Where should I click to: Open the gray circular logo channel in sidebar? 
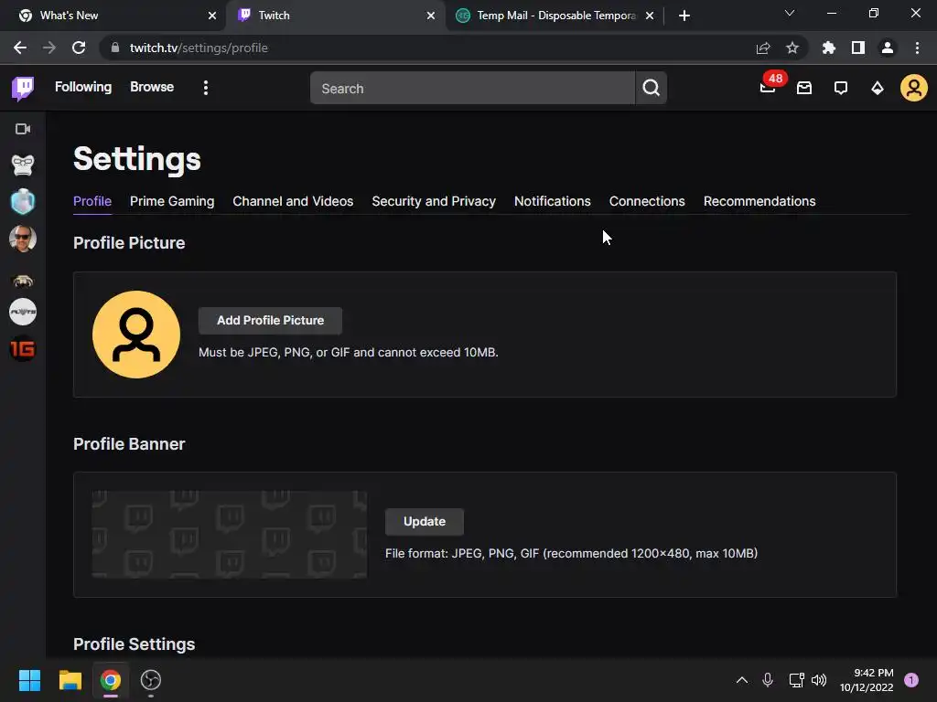tap(23, 313)
